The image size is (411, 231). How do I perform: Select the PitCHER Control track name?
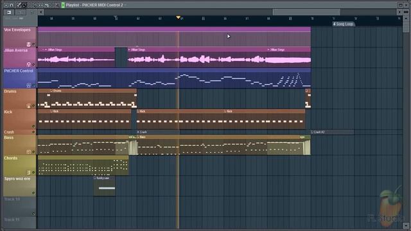pyautogui.click(x=19, y=71)
